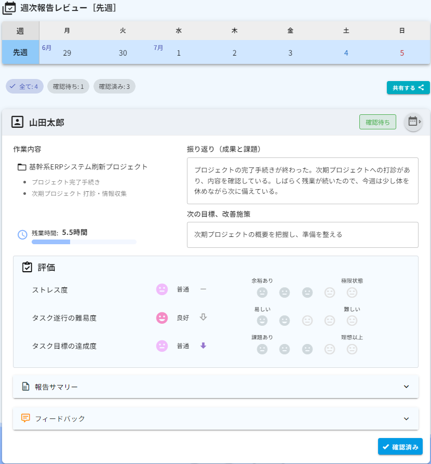The width and height of the screenshot is (431, 464).
Task: Click the プロジェクト完了手続き task item
Action: click(66, 182)
